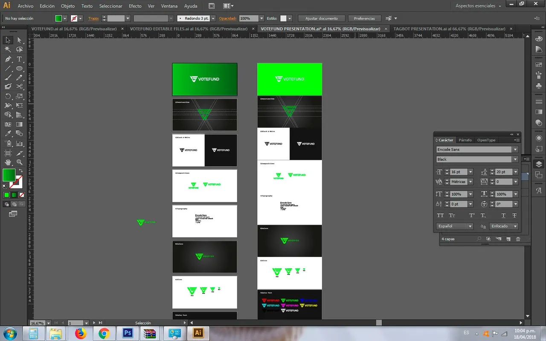The height and width of the screenshot is (341, 546).
Task: Select the Selection (black arrow) tool
Action: 8,40
